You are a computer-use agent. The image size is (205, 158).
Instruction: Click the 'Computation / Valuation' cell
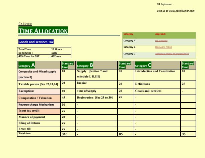(x=39, y=99)
